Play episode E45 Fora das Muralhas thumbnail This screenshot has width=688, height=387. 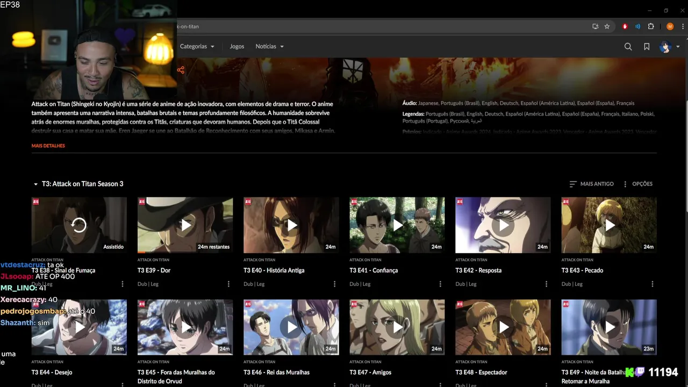point(185,327)
